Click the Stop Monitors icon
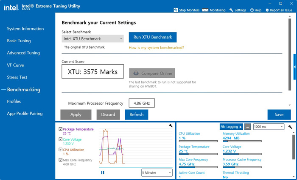The image size is (297, 180). [x=176, y=10]
